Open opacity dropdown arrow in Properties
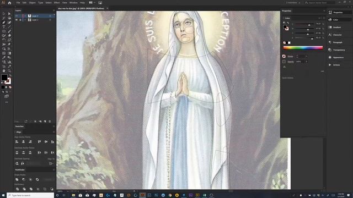The height and width of the screenshot is (198, 353). pyautogui.click(x=306, y=62)
